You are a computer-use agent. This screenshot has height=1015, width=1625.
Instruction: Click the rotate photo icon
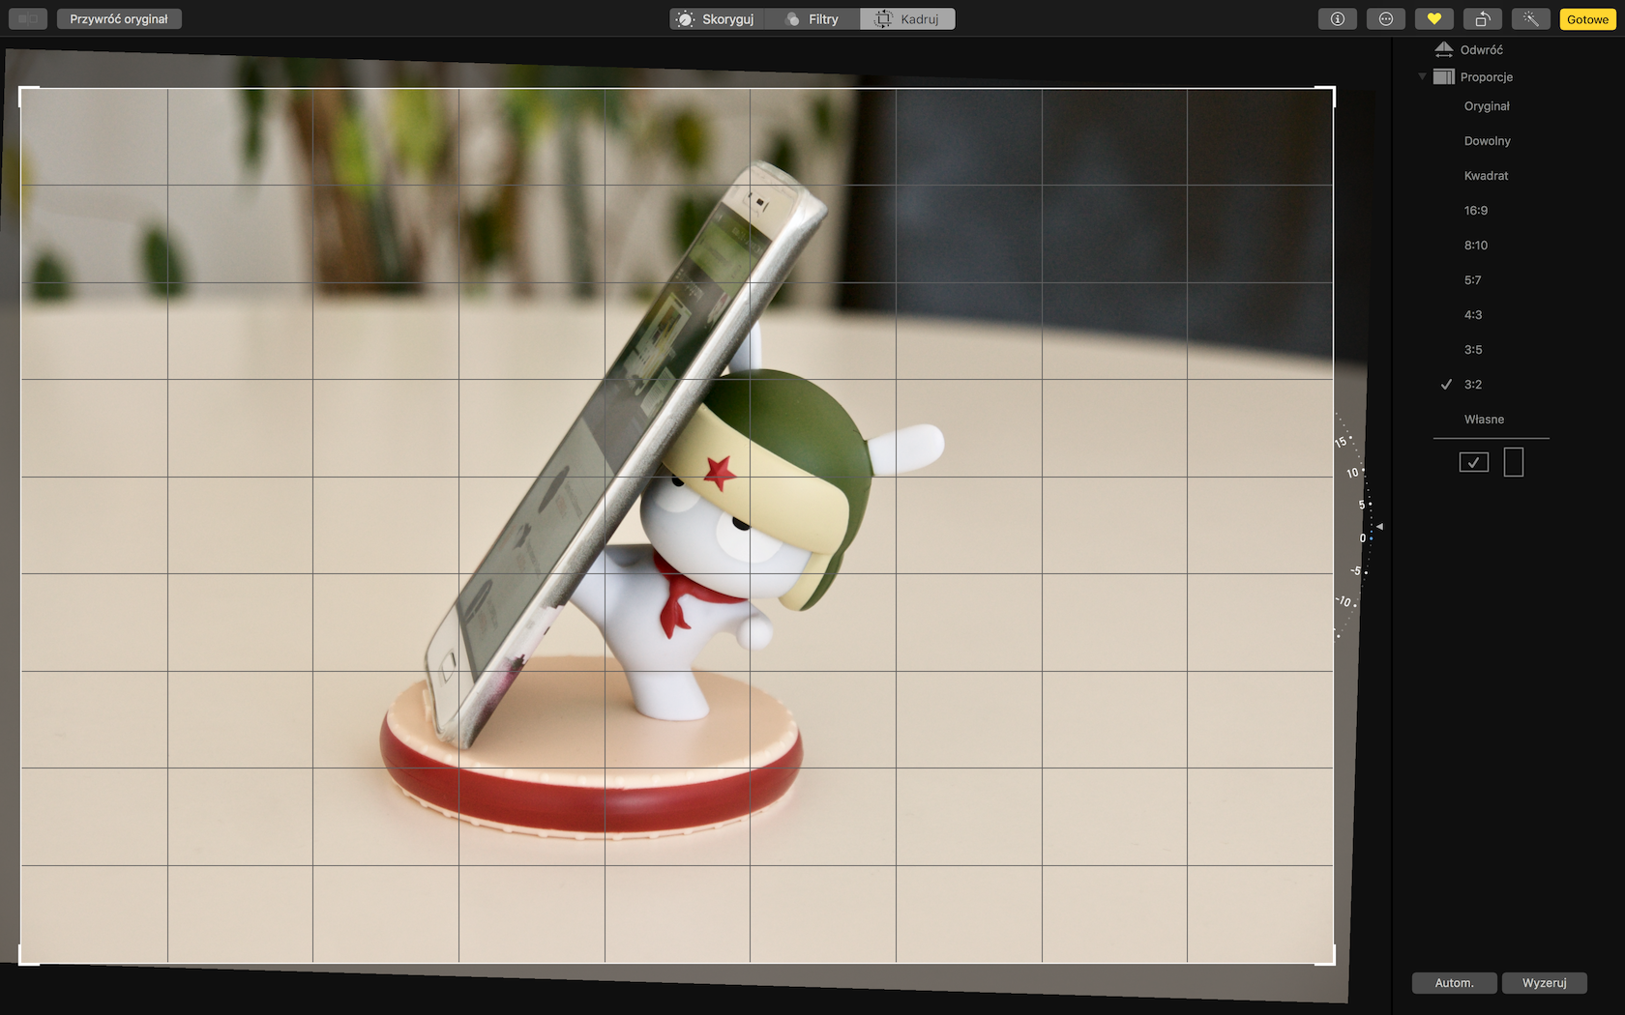(x=1483, y=19)
